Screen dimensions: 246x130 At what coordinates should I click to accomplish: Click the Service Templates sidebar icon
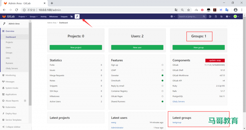pyautogui.click(x=3, y=120)
